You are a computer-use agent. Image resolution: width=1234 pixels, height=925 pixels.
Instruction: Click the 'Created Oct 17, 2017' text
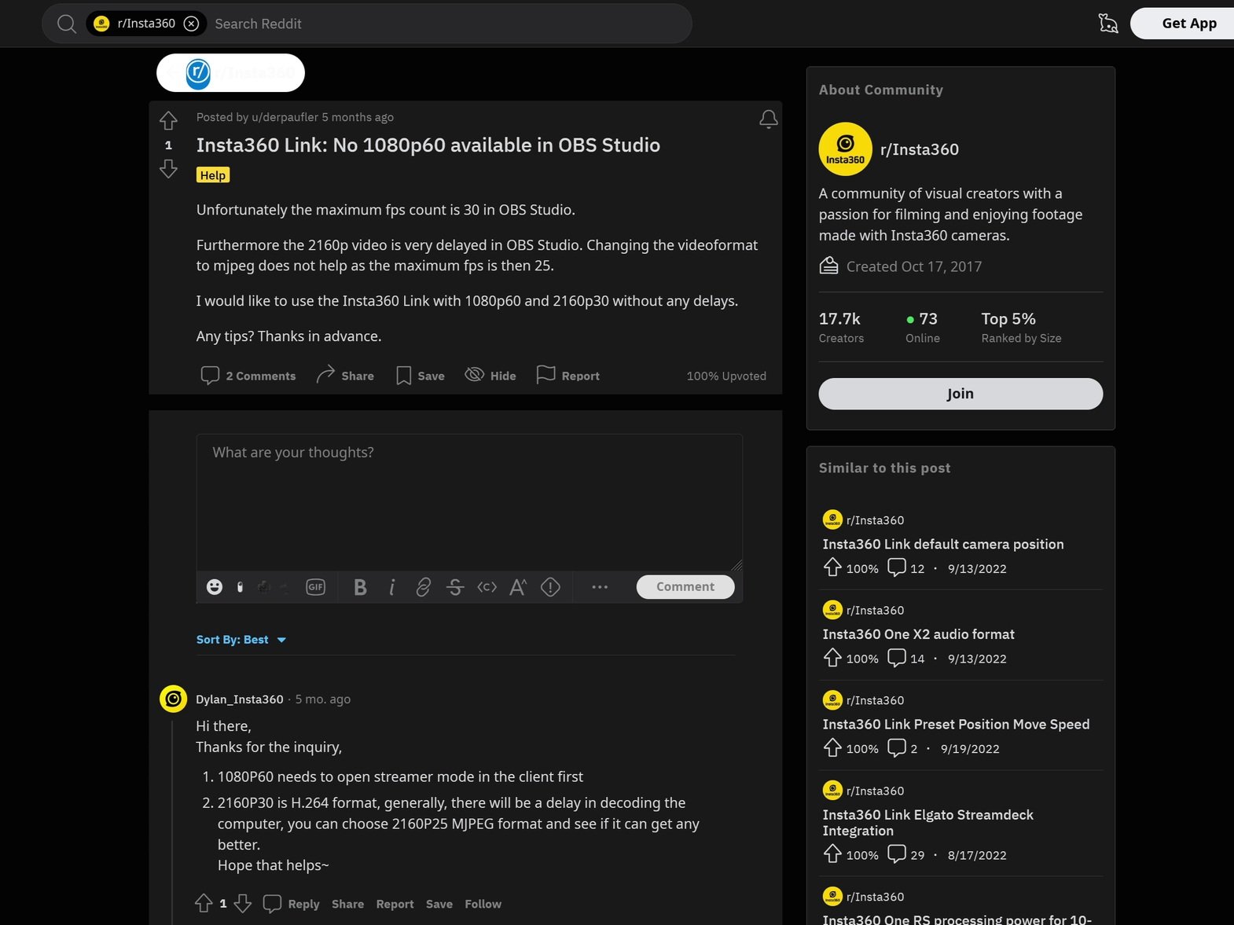coord(913,266)
